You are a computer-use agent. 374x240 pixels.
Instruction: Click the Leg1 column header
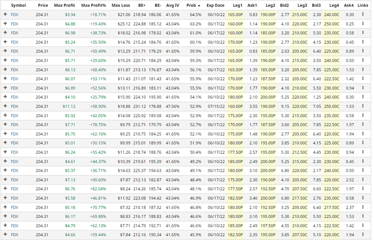[x=238, y=5]
